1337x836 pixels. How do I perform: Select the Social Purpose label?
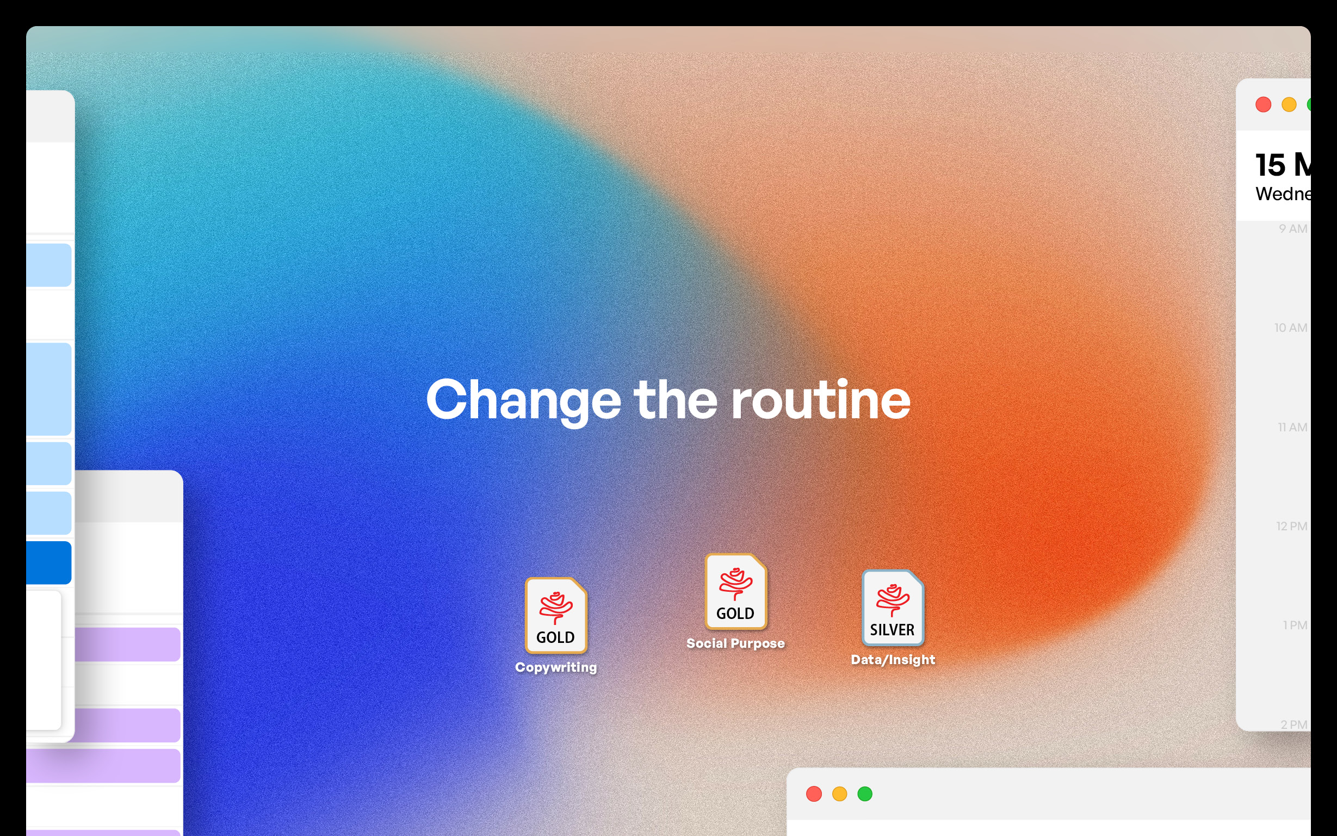click(x=735, y=643)
